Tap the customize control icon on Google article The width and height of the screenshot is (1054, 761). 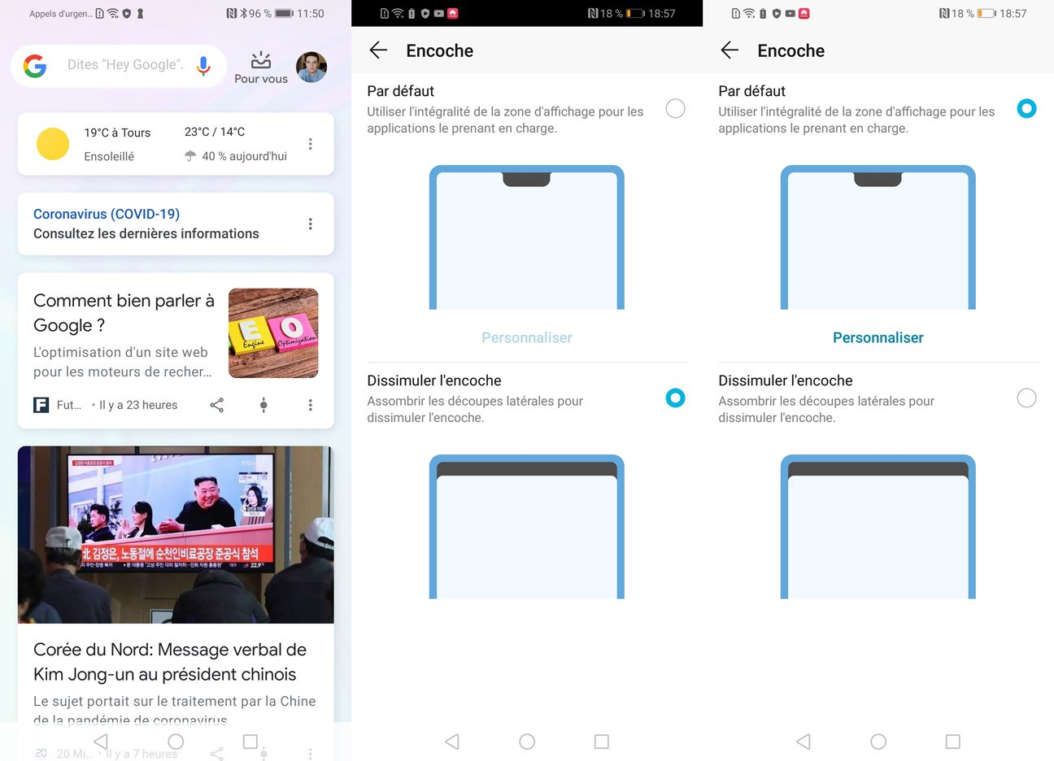[x=263, y=405]
